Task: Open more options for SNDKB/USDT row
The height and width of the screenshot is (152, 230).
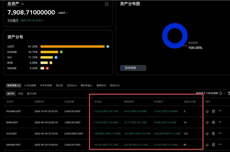Action: pyautogui.click(x=220, y=144)
